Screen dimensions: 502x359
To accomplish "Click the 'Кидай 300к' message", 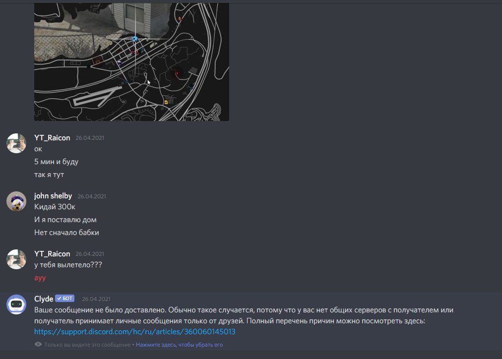I will click(55, 207).
